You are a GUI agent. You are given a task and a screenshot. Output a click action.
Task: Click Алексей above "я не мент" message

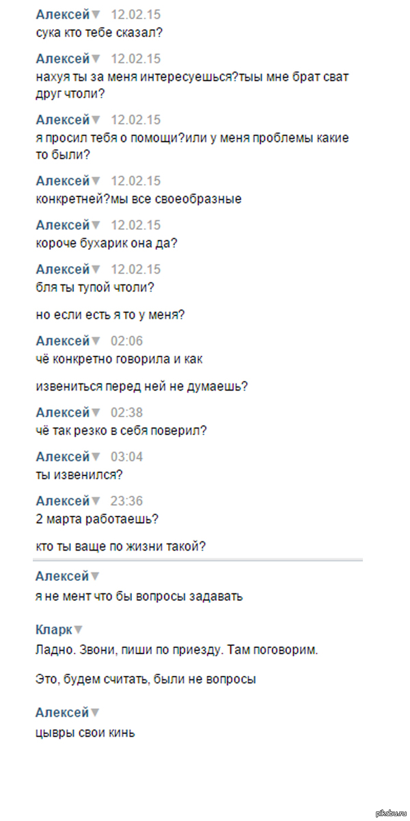(62, 576)
